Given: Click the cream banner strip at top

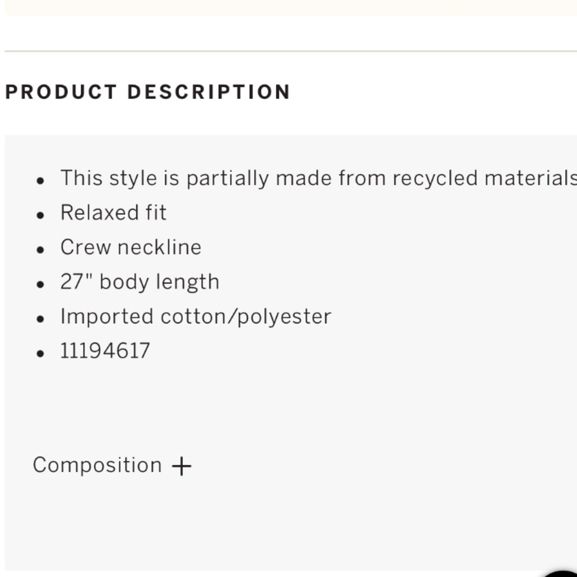Looking at the screenshot, I should [291, 8].
